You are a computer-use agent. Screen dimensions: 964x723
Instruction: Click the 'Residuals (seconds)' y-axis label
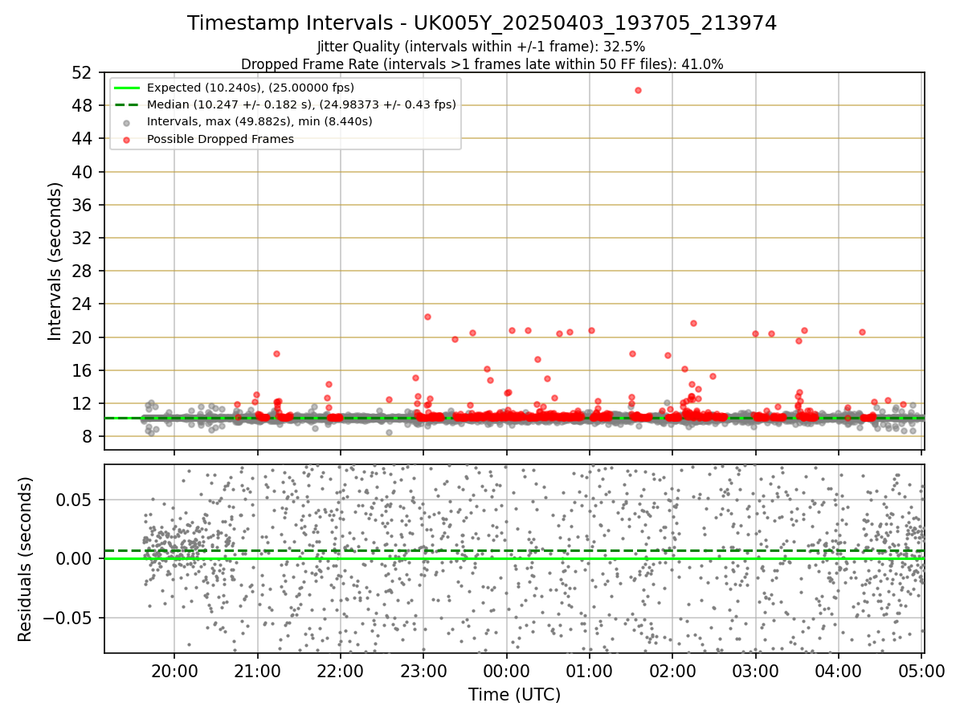(x=25, y=559)
